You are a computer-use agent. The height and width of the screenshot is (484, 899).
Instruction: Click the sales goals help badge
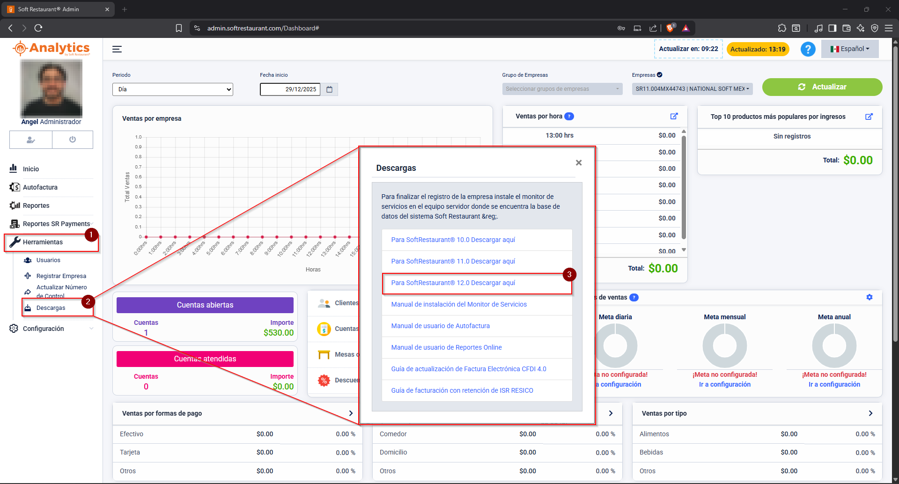(634, 298)
